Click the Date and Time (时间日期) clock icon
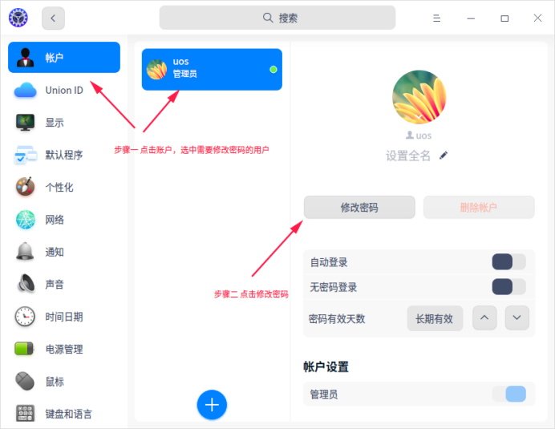Screen dimensions: 555x429 (x=25, y=317)
